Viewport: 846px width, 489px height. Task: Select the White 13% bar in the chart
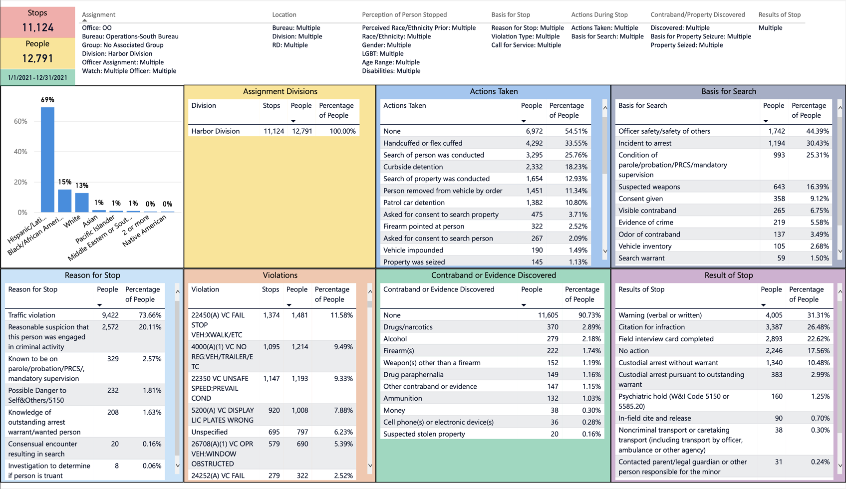click(82, 203)
